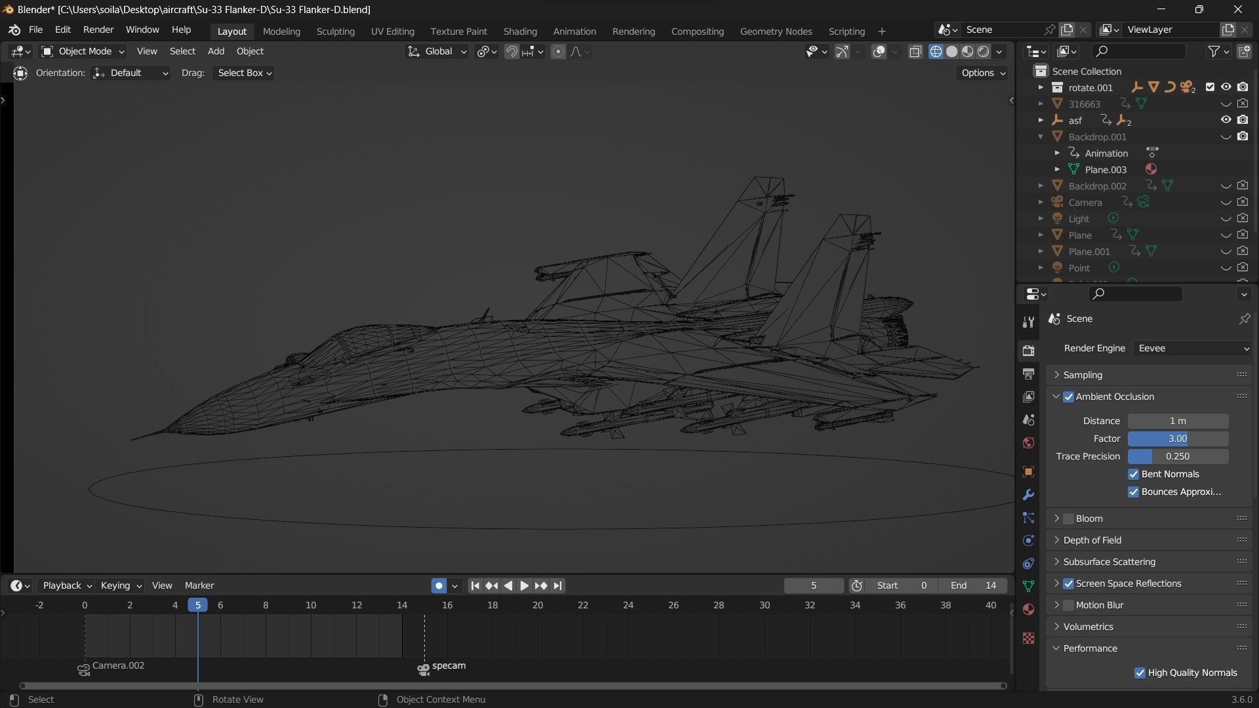The image size is (1259, 708).
Task: Enable Motion Blur checkbox
Action: tap(1069, 605)
